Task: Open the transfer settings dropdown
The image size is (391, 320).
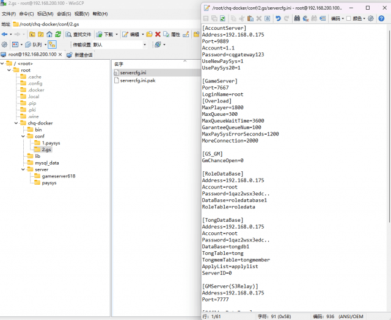Action: [x=144, y=44]
